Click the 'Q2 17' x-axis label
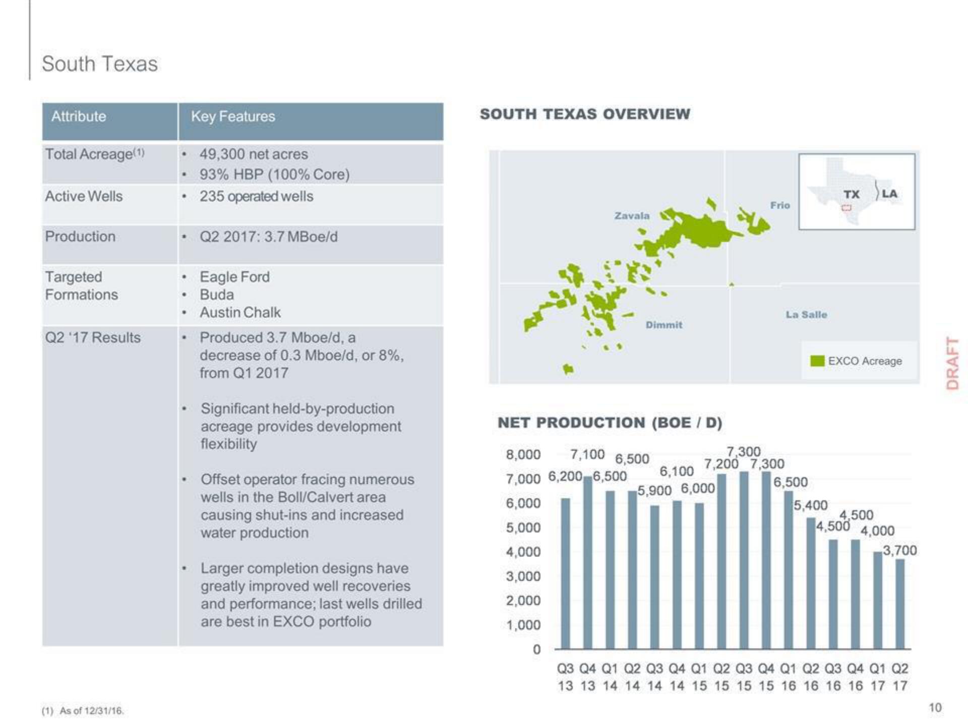 tap(900, 677)
